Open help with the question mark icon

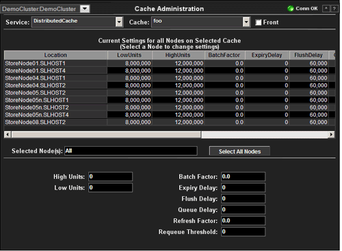pyautogui.click(x=334, y=9)
